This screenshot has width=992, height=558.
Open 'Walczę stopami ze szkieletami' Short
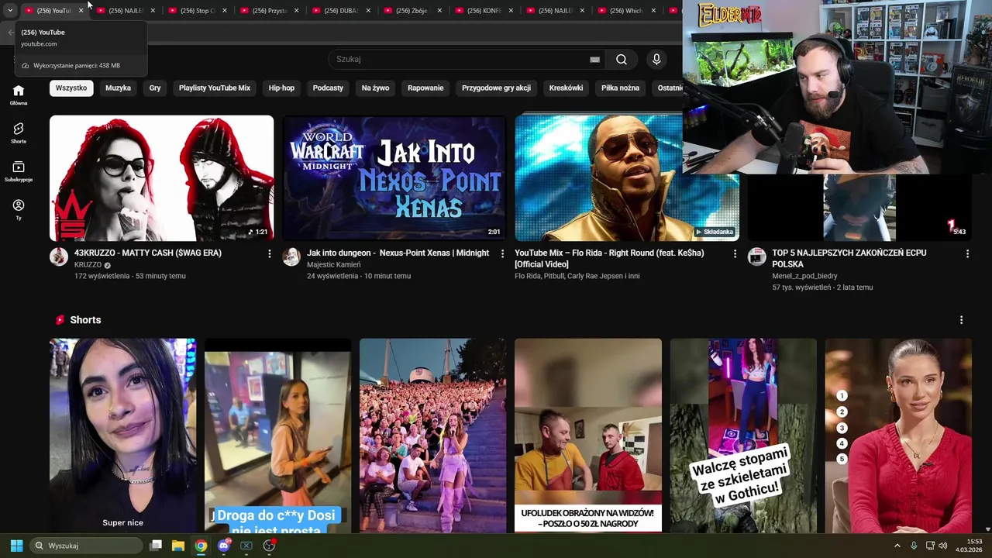tap(742, 436)
